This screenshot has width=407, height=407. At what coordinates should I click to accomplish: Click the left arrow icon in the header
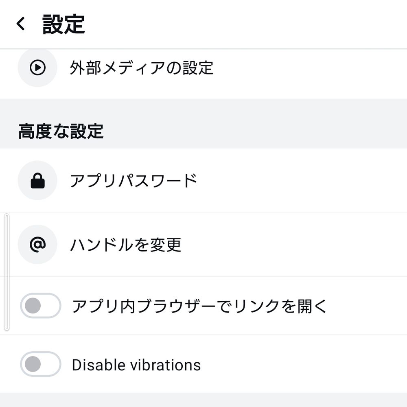(x=19, y=23)
